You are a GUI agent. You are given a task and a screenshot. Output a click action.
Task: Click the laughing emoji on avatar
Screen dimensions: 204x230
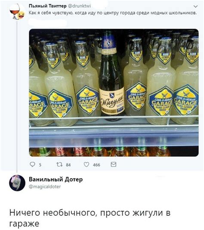(x=21, y=15)
